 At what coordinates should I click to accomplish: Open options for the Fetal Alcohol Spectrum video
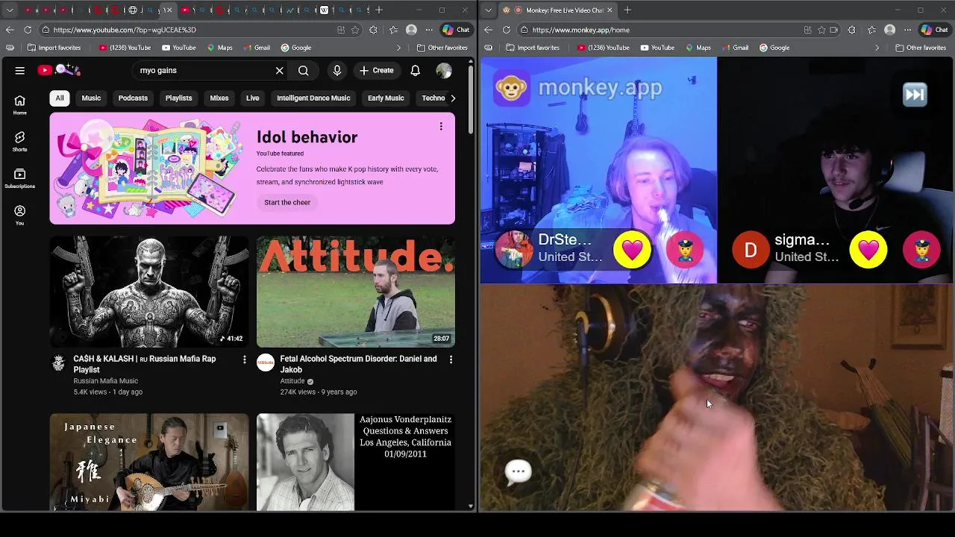(x=451, y=359)
